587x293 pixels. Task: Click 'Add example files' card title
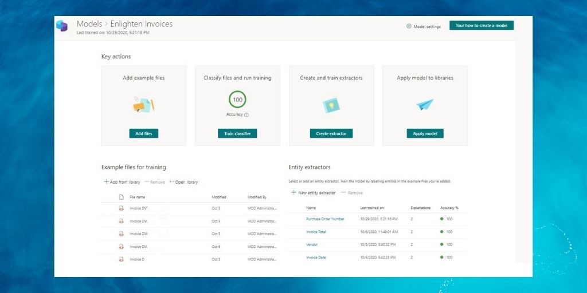tap(144, 78)
